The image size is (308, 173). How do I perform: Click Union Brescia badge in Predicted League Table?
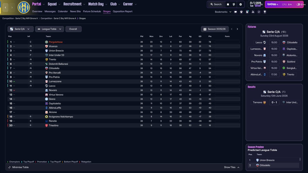point(257,160)
